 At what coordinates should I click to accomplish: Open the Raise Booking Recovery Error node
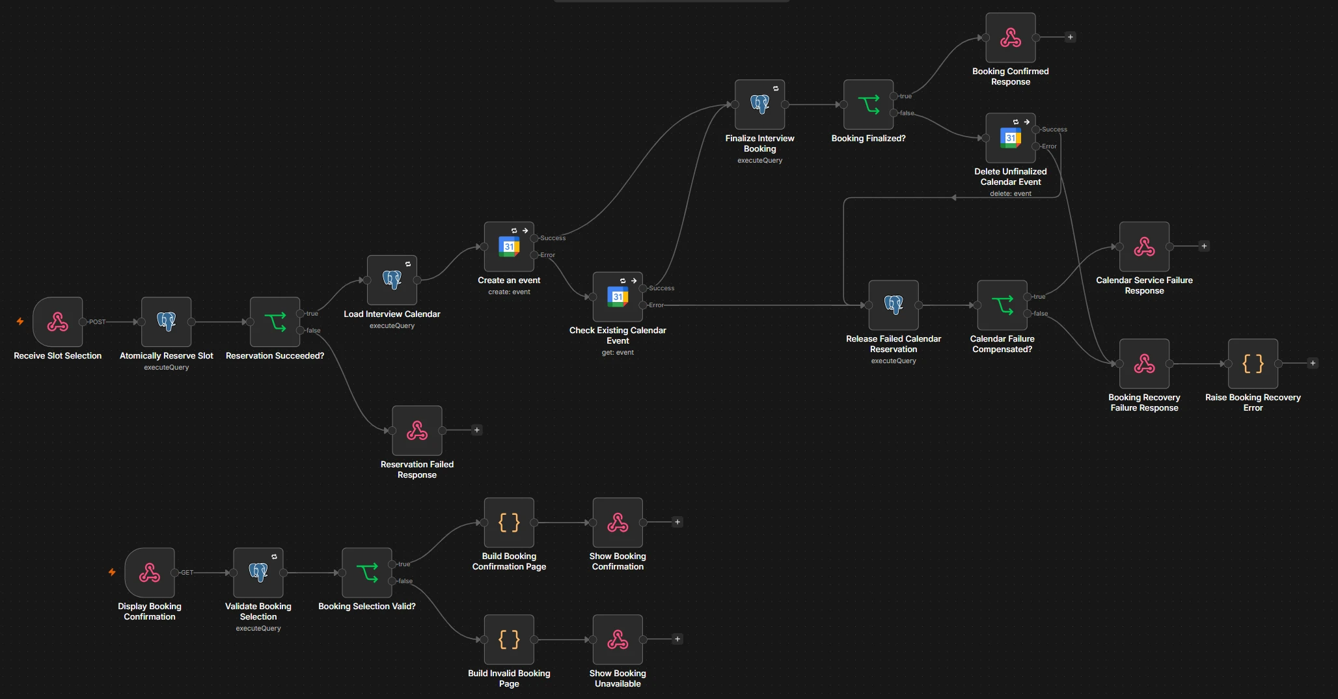(x=1253, y=364)
